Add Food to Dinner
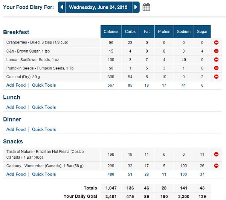Screen dimensions: 226x200 pos(16,129)
